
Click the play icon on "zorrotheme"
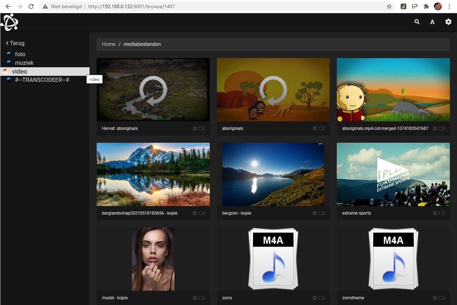442,298
